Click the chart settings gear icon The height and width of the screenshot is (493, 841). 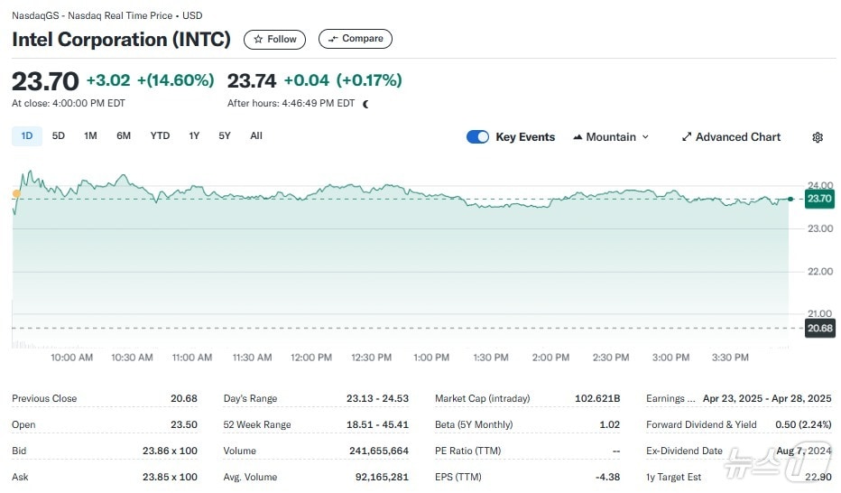pos(817,137)
